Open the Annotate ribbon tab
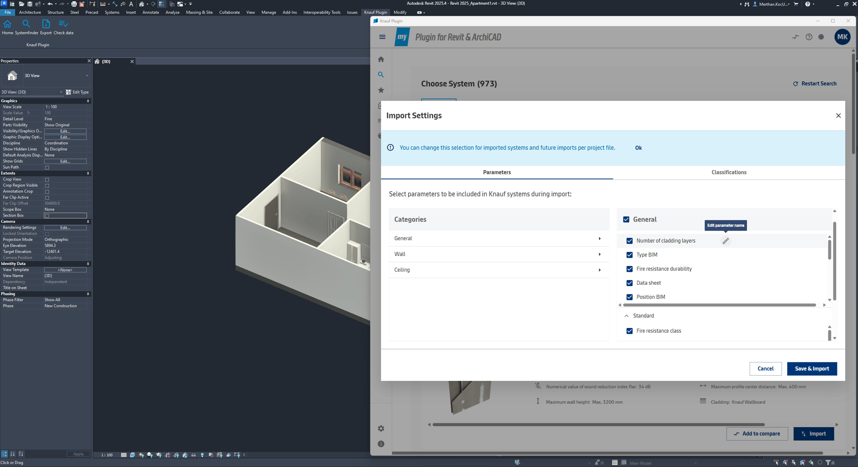The width and height of the screenshot is (858, 467). click(x=151, y=12)
